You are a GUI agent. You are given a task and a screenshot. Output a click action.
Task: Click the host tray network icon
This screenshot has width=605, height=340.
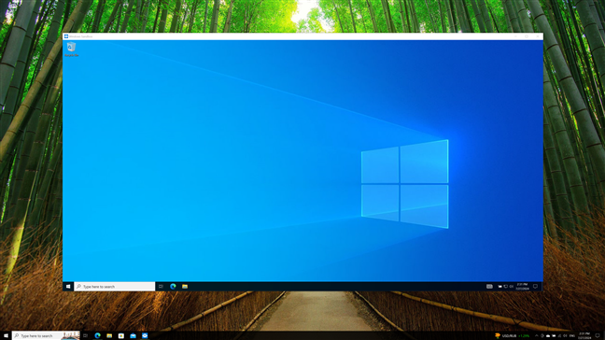(559, 335)
